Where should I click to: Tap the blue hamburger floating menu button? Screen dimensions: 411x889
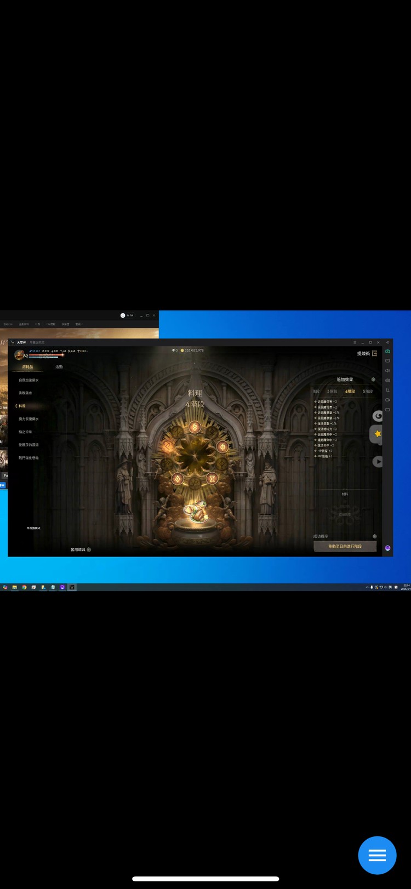coord(377,855)
